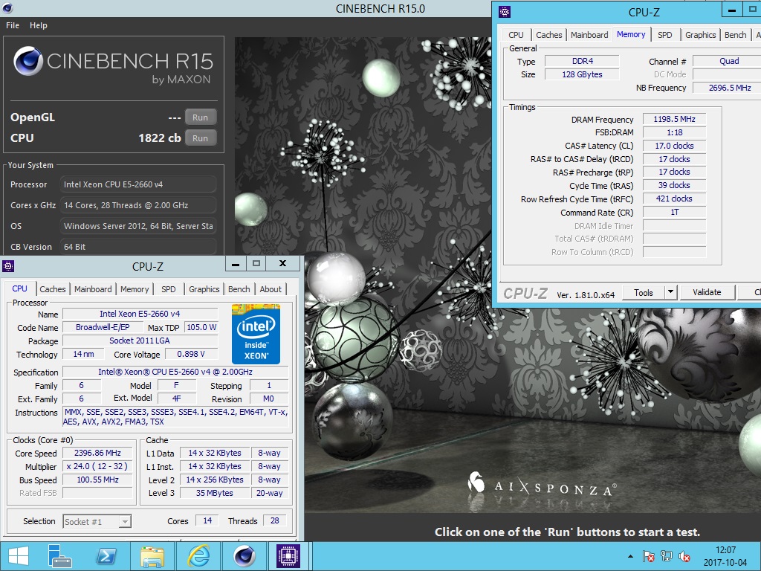Click the Validate button in CPU-Z
This screenshot has height=571, width=761.
point(707,292)
